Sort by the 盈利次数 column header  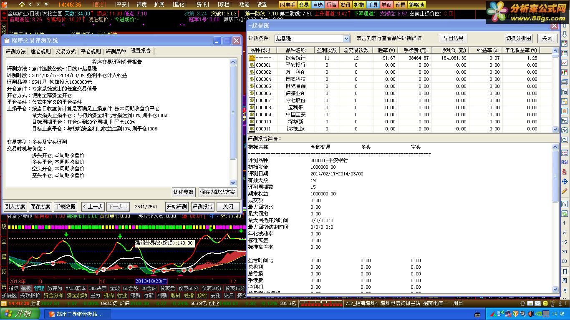(327, 50)
